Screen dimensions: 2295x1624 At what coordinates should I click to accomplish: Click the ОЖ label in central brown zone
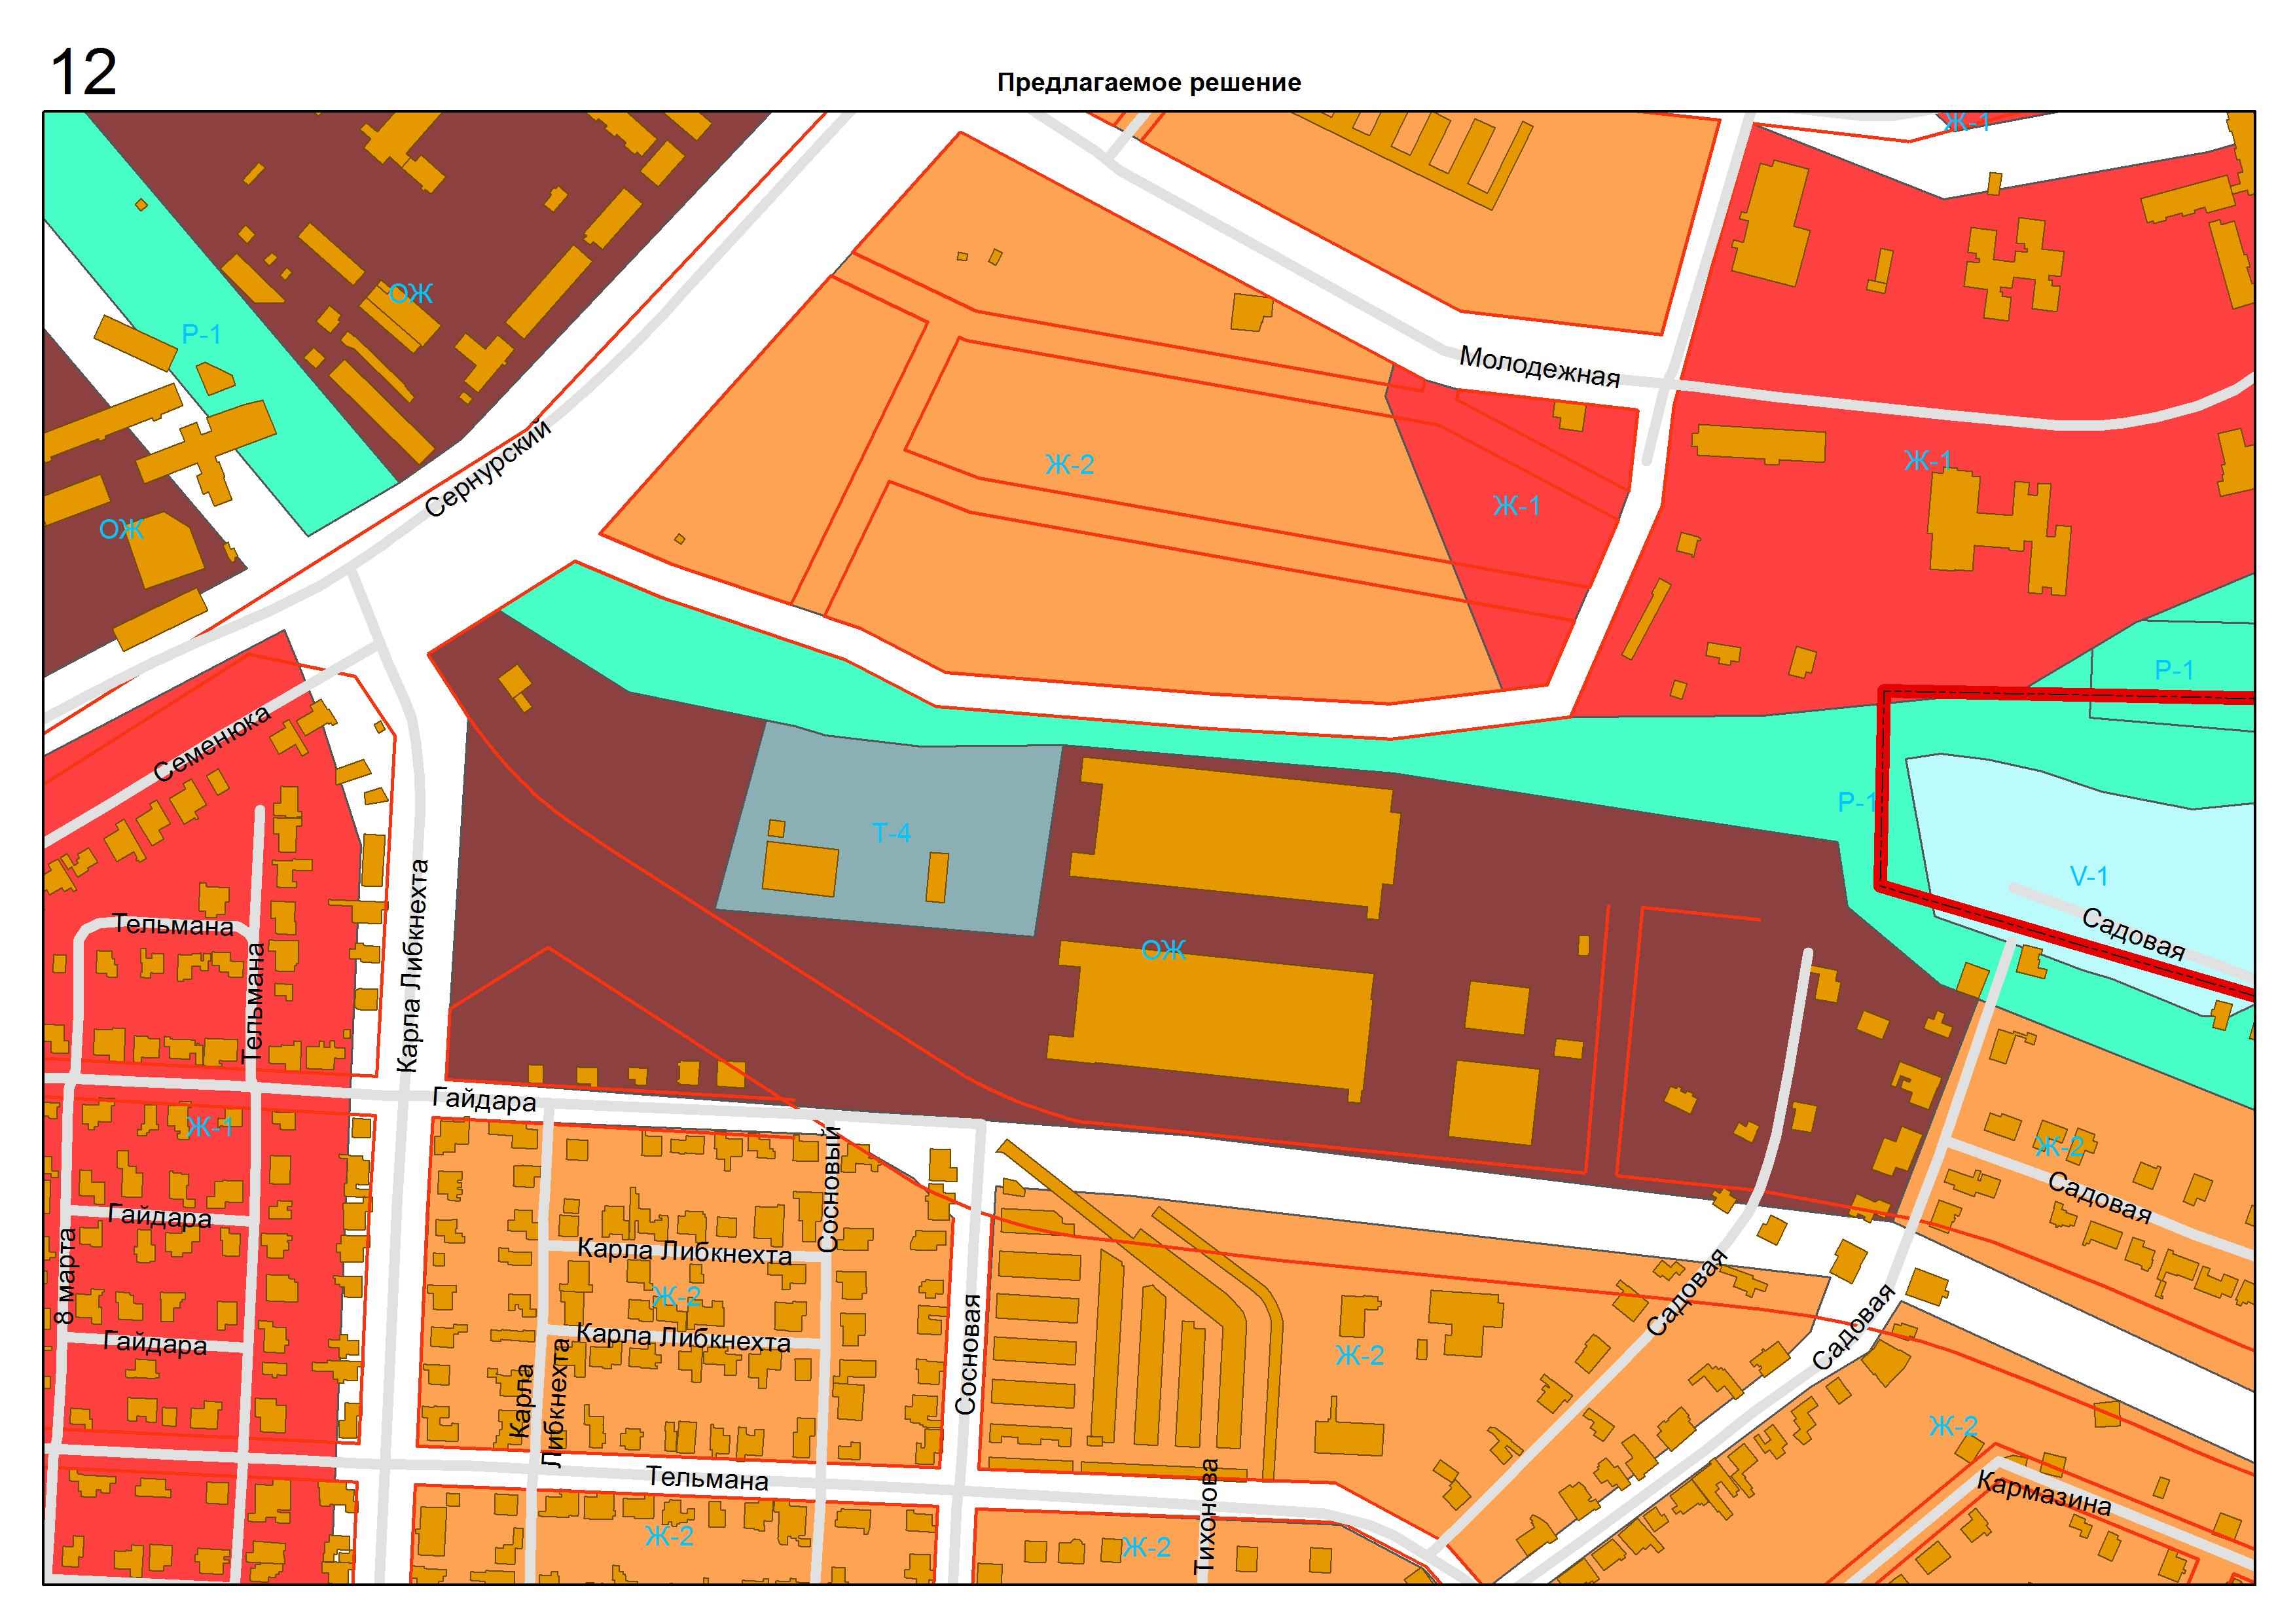coord(1163,950)
